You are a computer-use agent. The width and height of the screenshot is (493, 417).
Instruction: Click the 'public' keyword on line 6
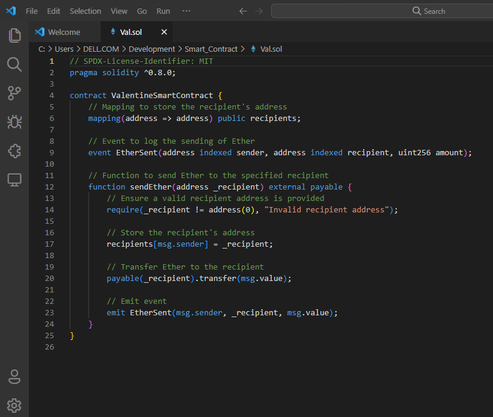(x=231, y=119)
